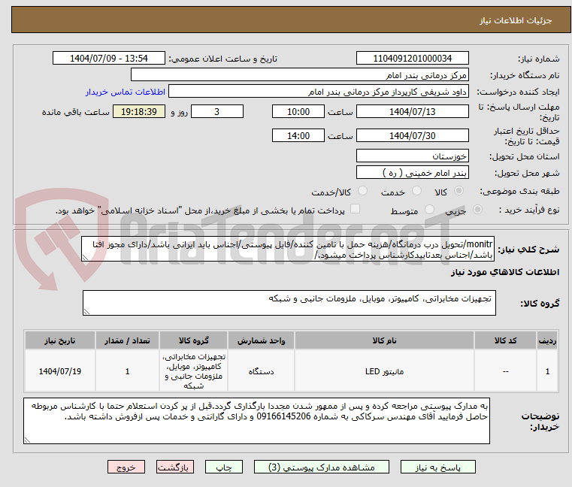The image size is (572, 487).
Task: Click the response deadline date 1404/07/13
Action: click(412, 112)
